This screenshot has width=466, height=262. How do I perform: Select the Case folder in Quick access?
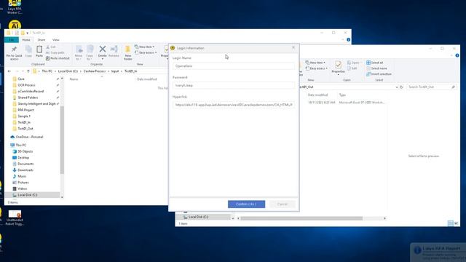[x=21, y=79]
